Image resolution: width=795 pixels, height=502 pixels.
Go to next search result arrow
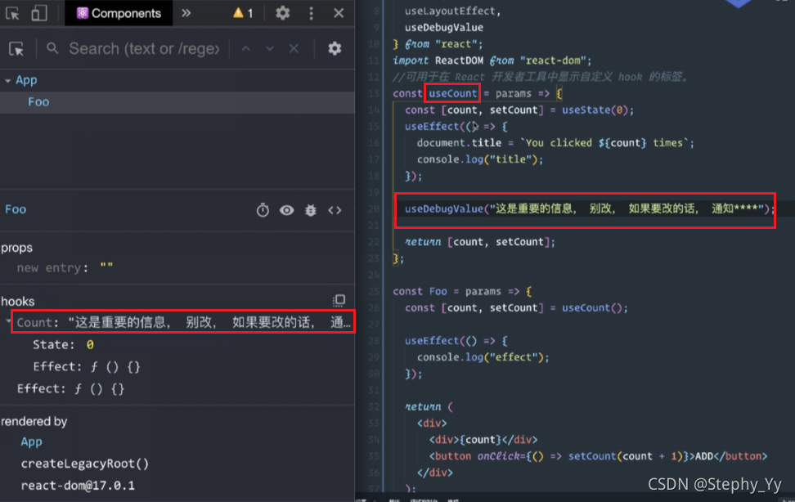270,49
